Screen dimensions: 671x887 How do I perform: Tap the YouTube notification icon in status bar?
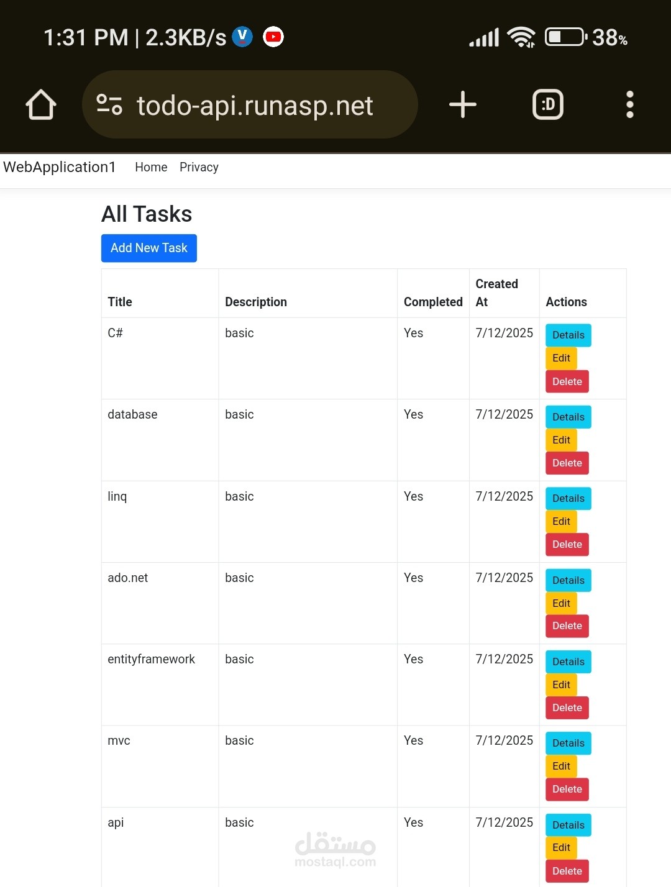(x=273, y=37)
